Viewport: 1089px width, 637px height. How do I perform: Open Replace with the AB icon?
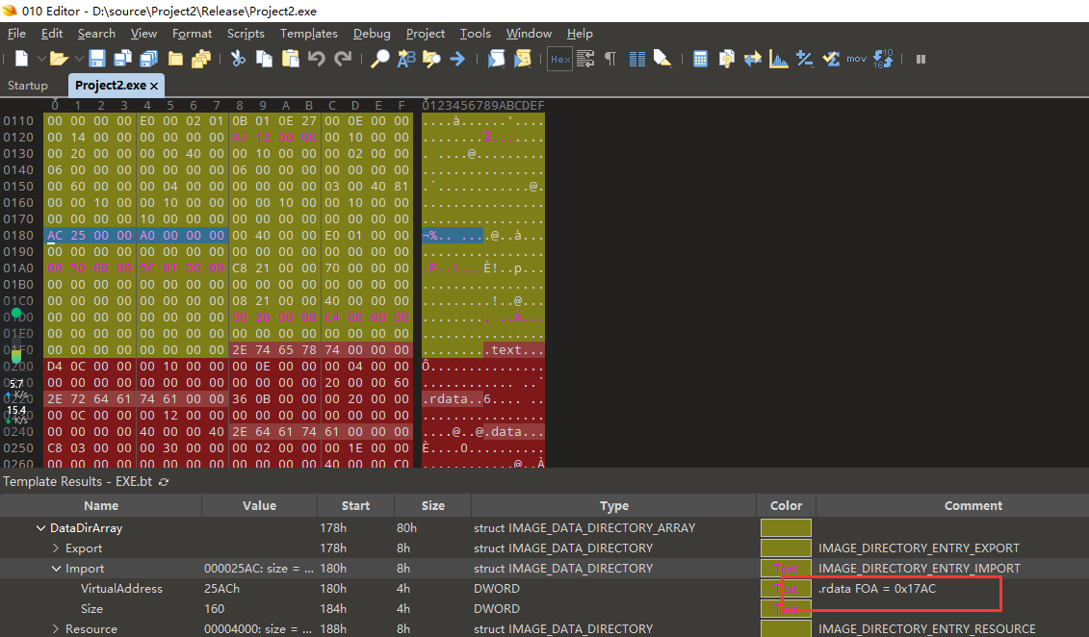pos(405,59)
